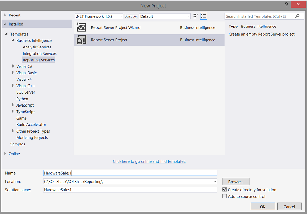Select Modeling Projects templates
This screenshot has height=214, width=307.
coord(32,137)
